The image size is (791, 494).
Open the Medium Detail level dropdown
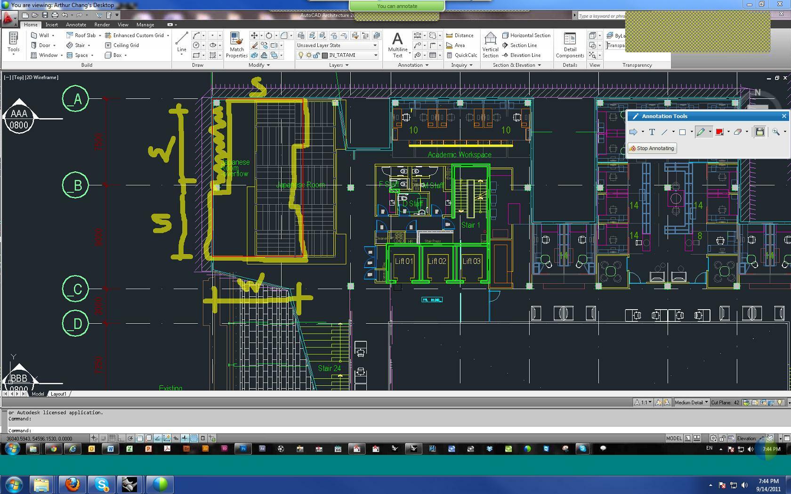(x=691, y=402)
